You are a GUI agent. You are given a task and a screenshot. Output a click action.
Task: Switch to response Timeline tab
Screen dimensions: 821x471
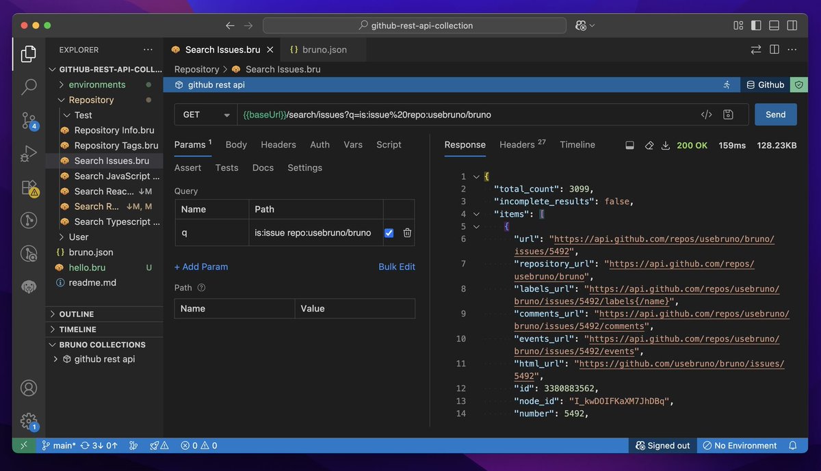click(x=577, y=144)
